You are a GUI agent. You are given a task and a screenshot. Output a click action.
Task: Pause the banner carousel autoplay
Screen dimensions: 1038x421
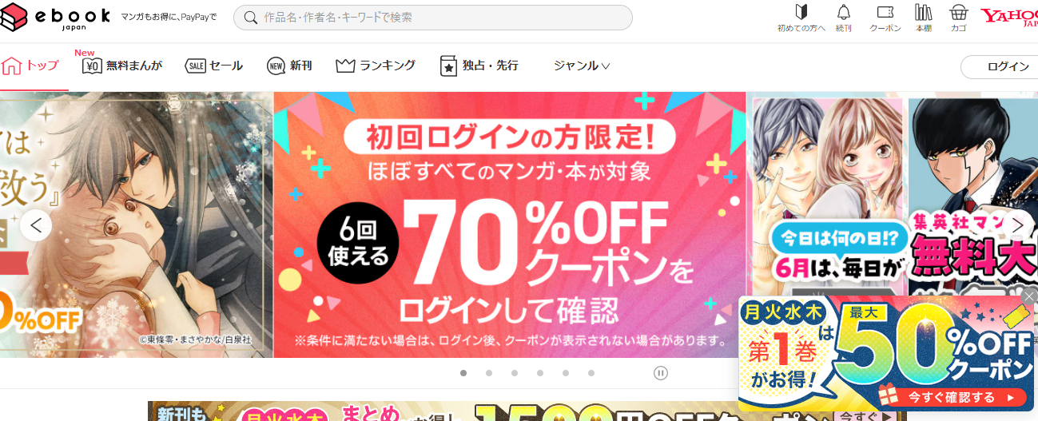(661, 373)
